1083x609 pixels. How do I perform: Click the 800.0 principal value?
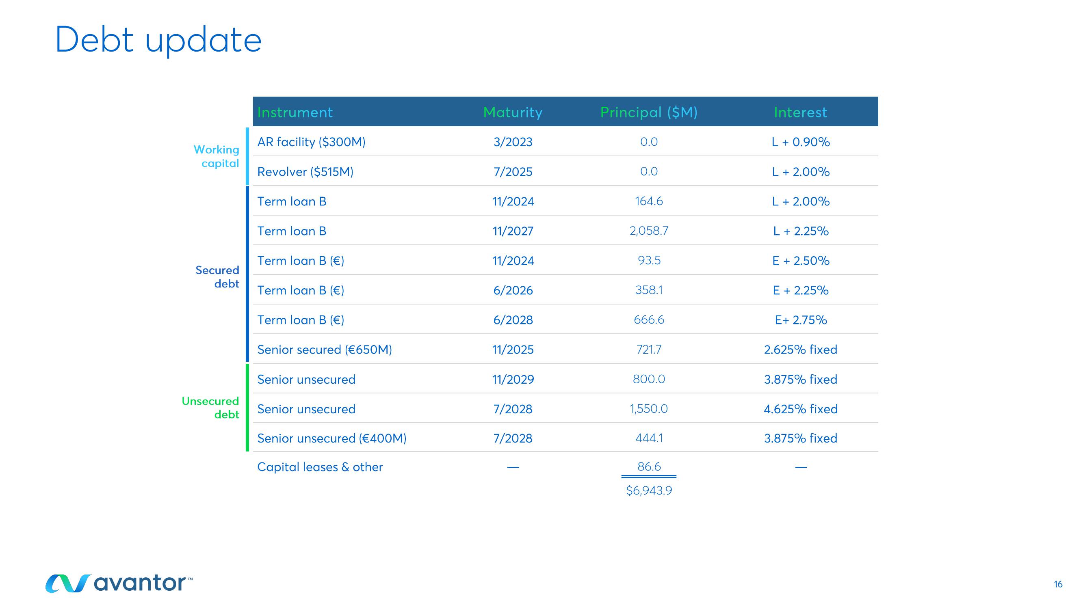click(649, 379)
